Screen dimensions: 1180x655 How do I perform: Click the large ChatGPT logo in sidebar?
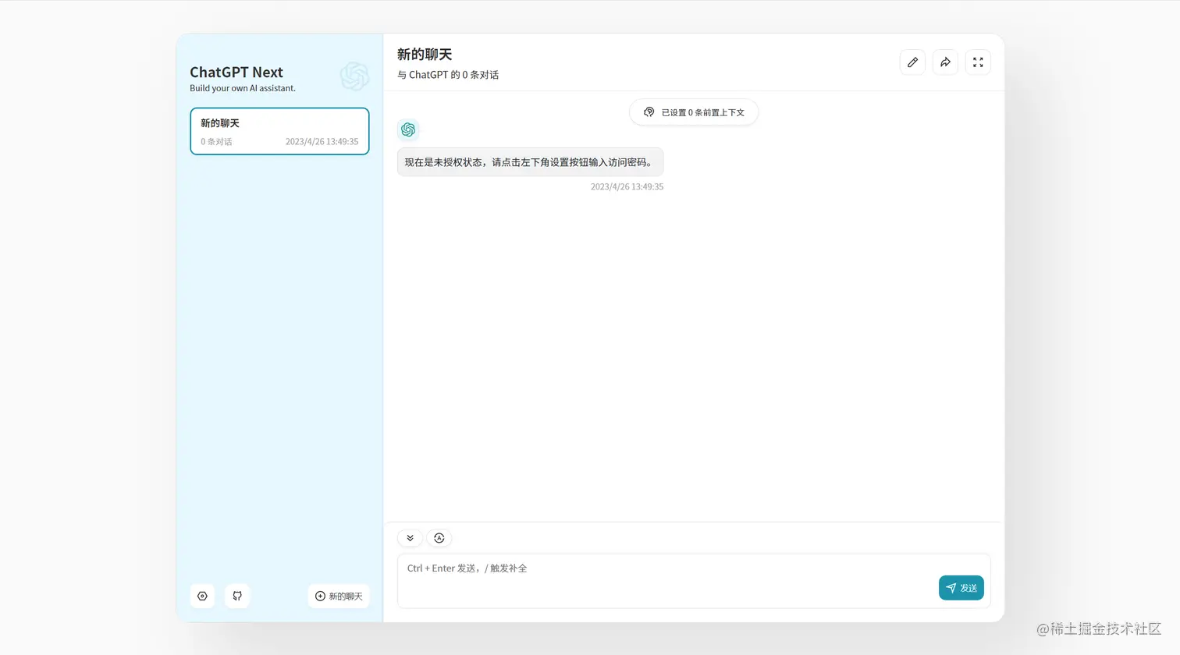click(354, 76)
